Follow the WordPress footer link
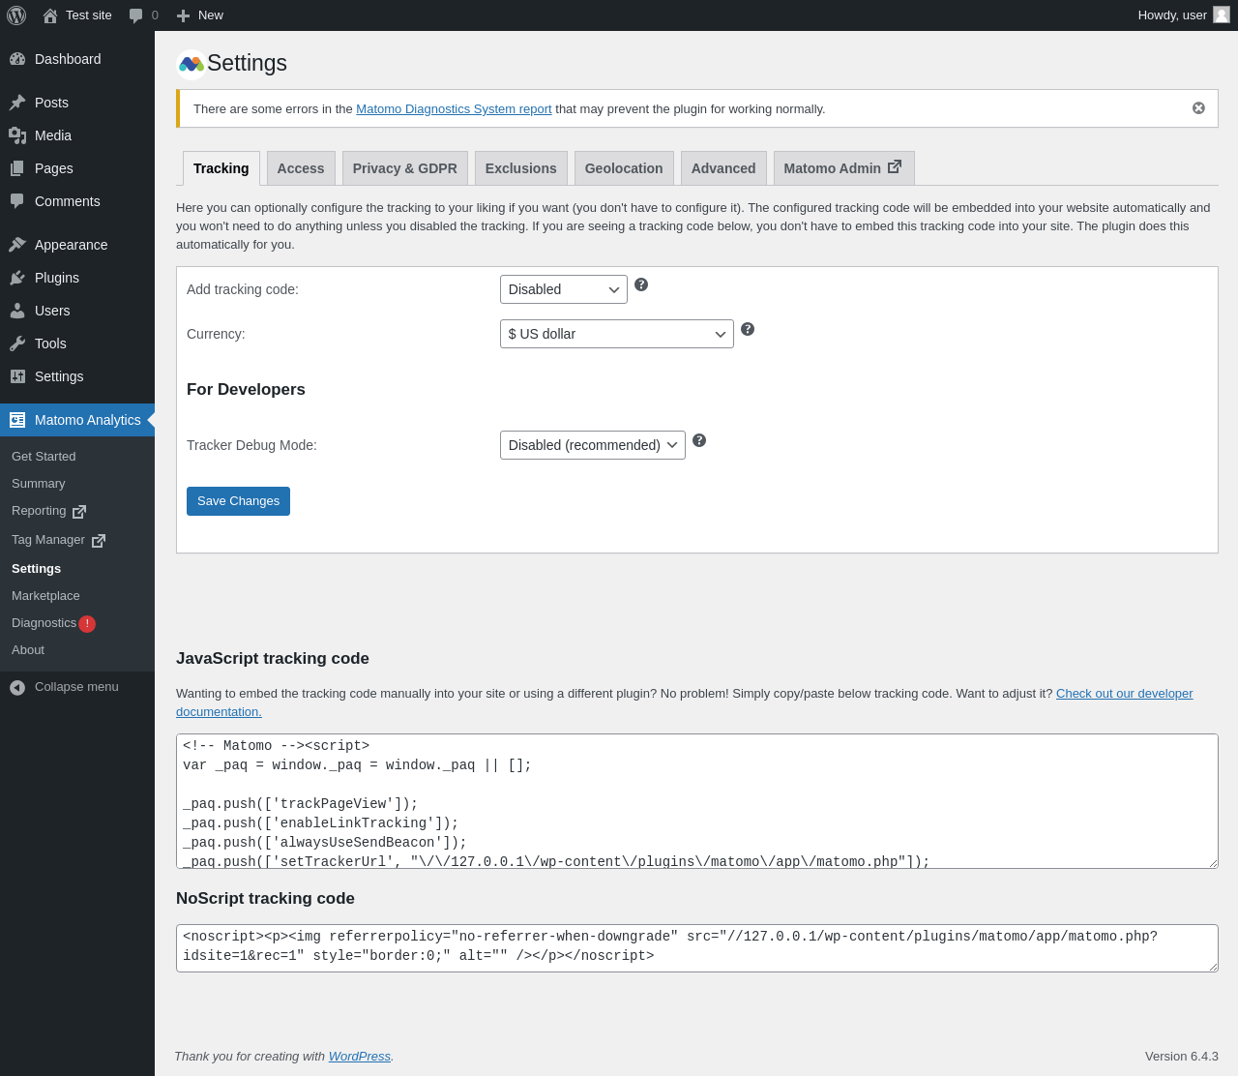 coord(360,1057)
